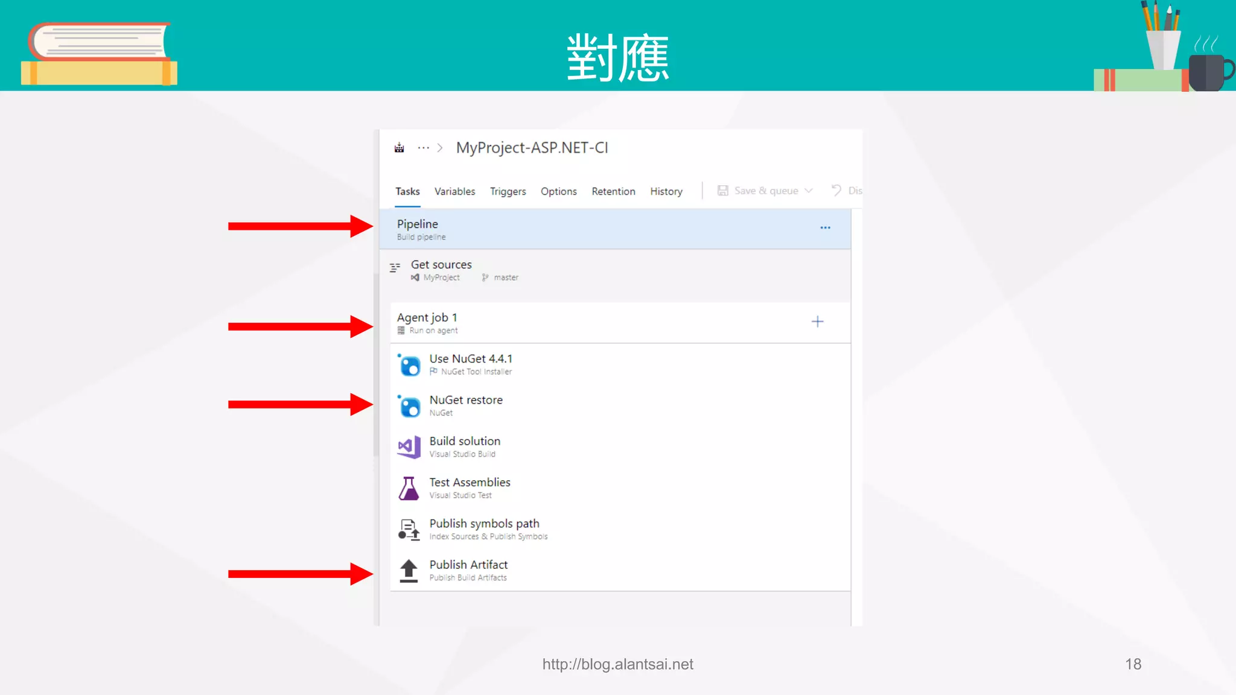Click the Use NuGet 4.4.1 task icon
The height and width of the screenshot is (695, 1236).
409,365
